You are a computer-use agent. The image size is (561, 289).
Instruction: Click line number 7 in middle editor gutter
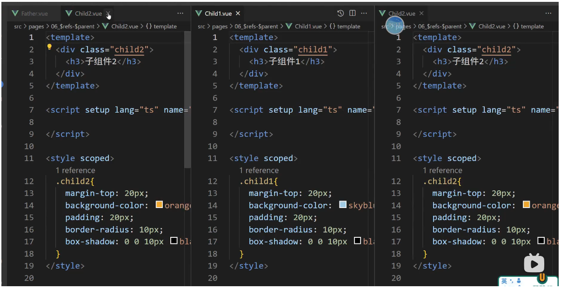[x=215, y=110]
